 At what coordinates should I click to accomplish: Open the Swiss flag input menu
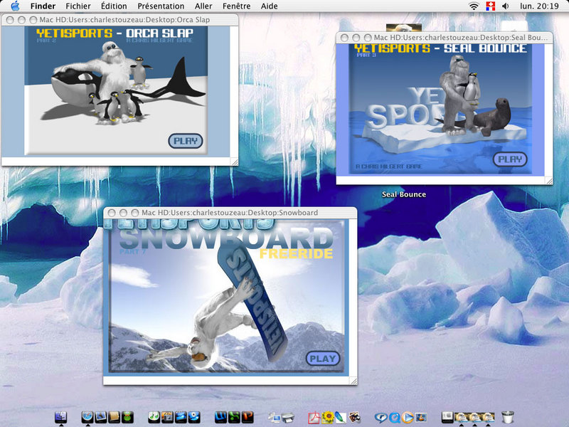[x=490, y=6]
